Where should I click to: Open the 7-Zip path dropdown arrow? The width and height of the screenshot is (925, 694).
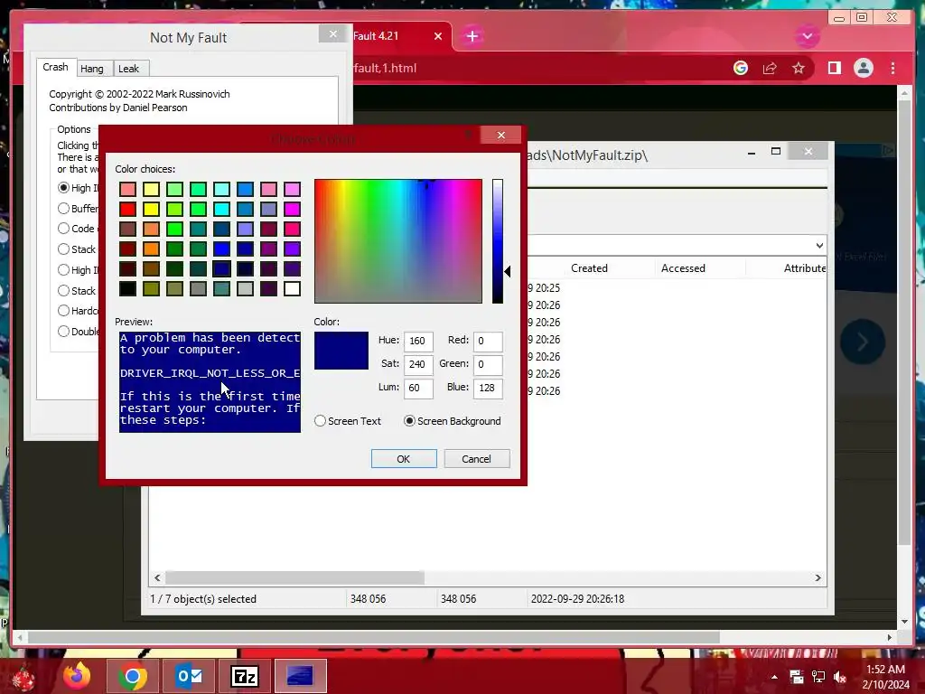click(818, 245)
